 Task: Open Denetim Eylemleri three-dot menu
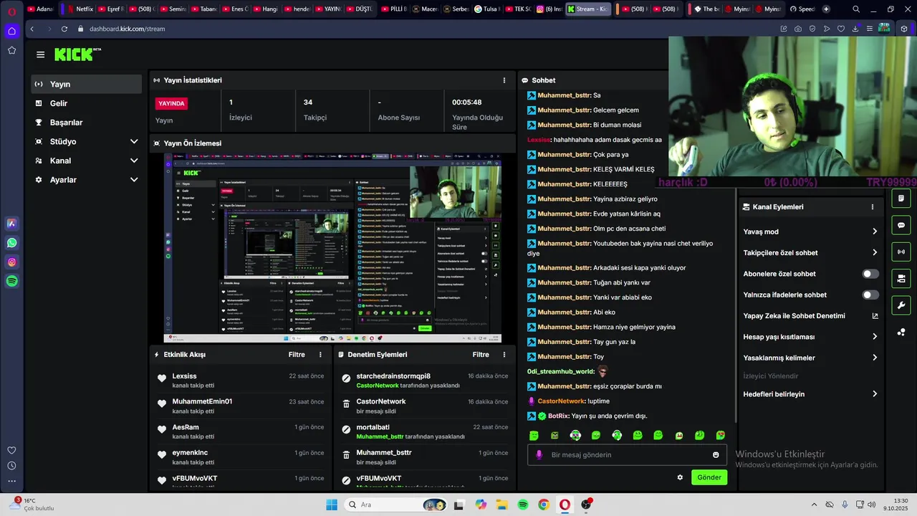pyautogui.click(x=504, y=355)
